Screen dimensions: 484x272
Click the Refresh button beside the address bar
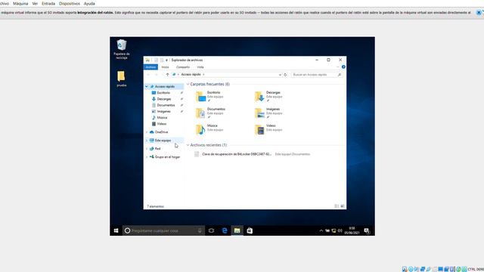[285, 75]
